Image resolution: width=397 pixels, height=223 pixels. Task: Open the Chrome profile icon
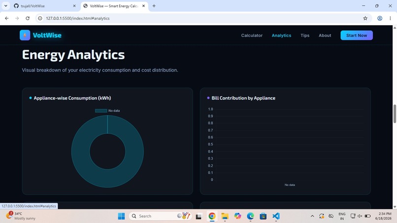coord(380,18)
